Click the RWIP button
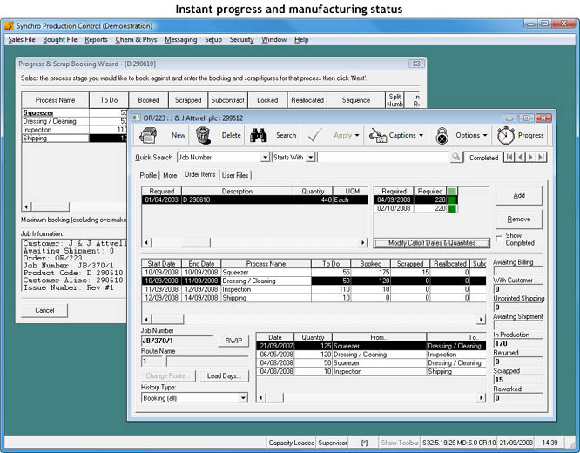580x453 pixels. 233,341
